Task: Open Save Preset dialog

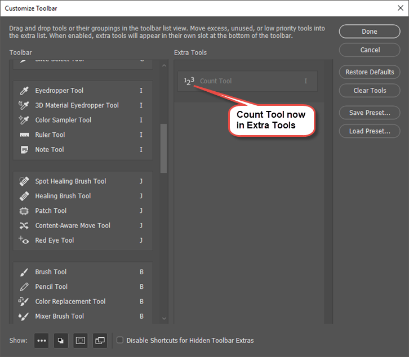Action: click(x=370, y=113)
